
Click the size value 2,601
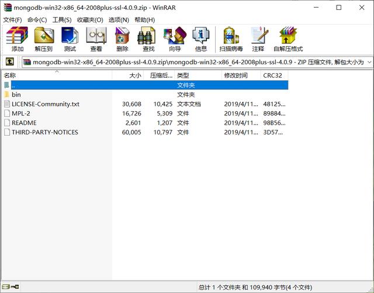point(133,123)
